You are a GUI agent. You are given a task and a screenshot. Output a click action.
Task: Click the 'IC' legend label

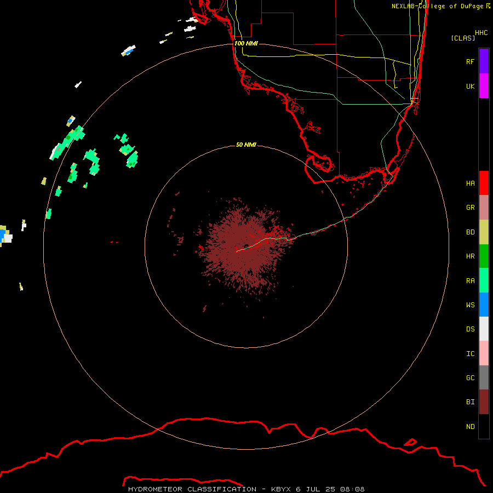click(x=470, y=354)
